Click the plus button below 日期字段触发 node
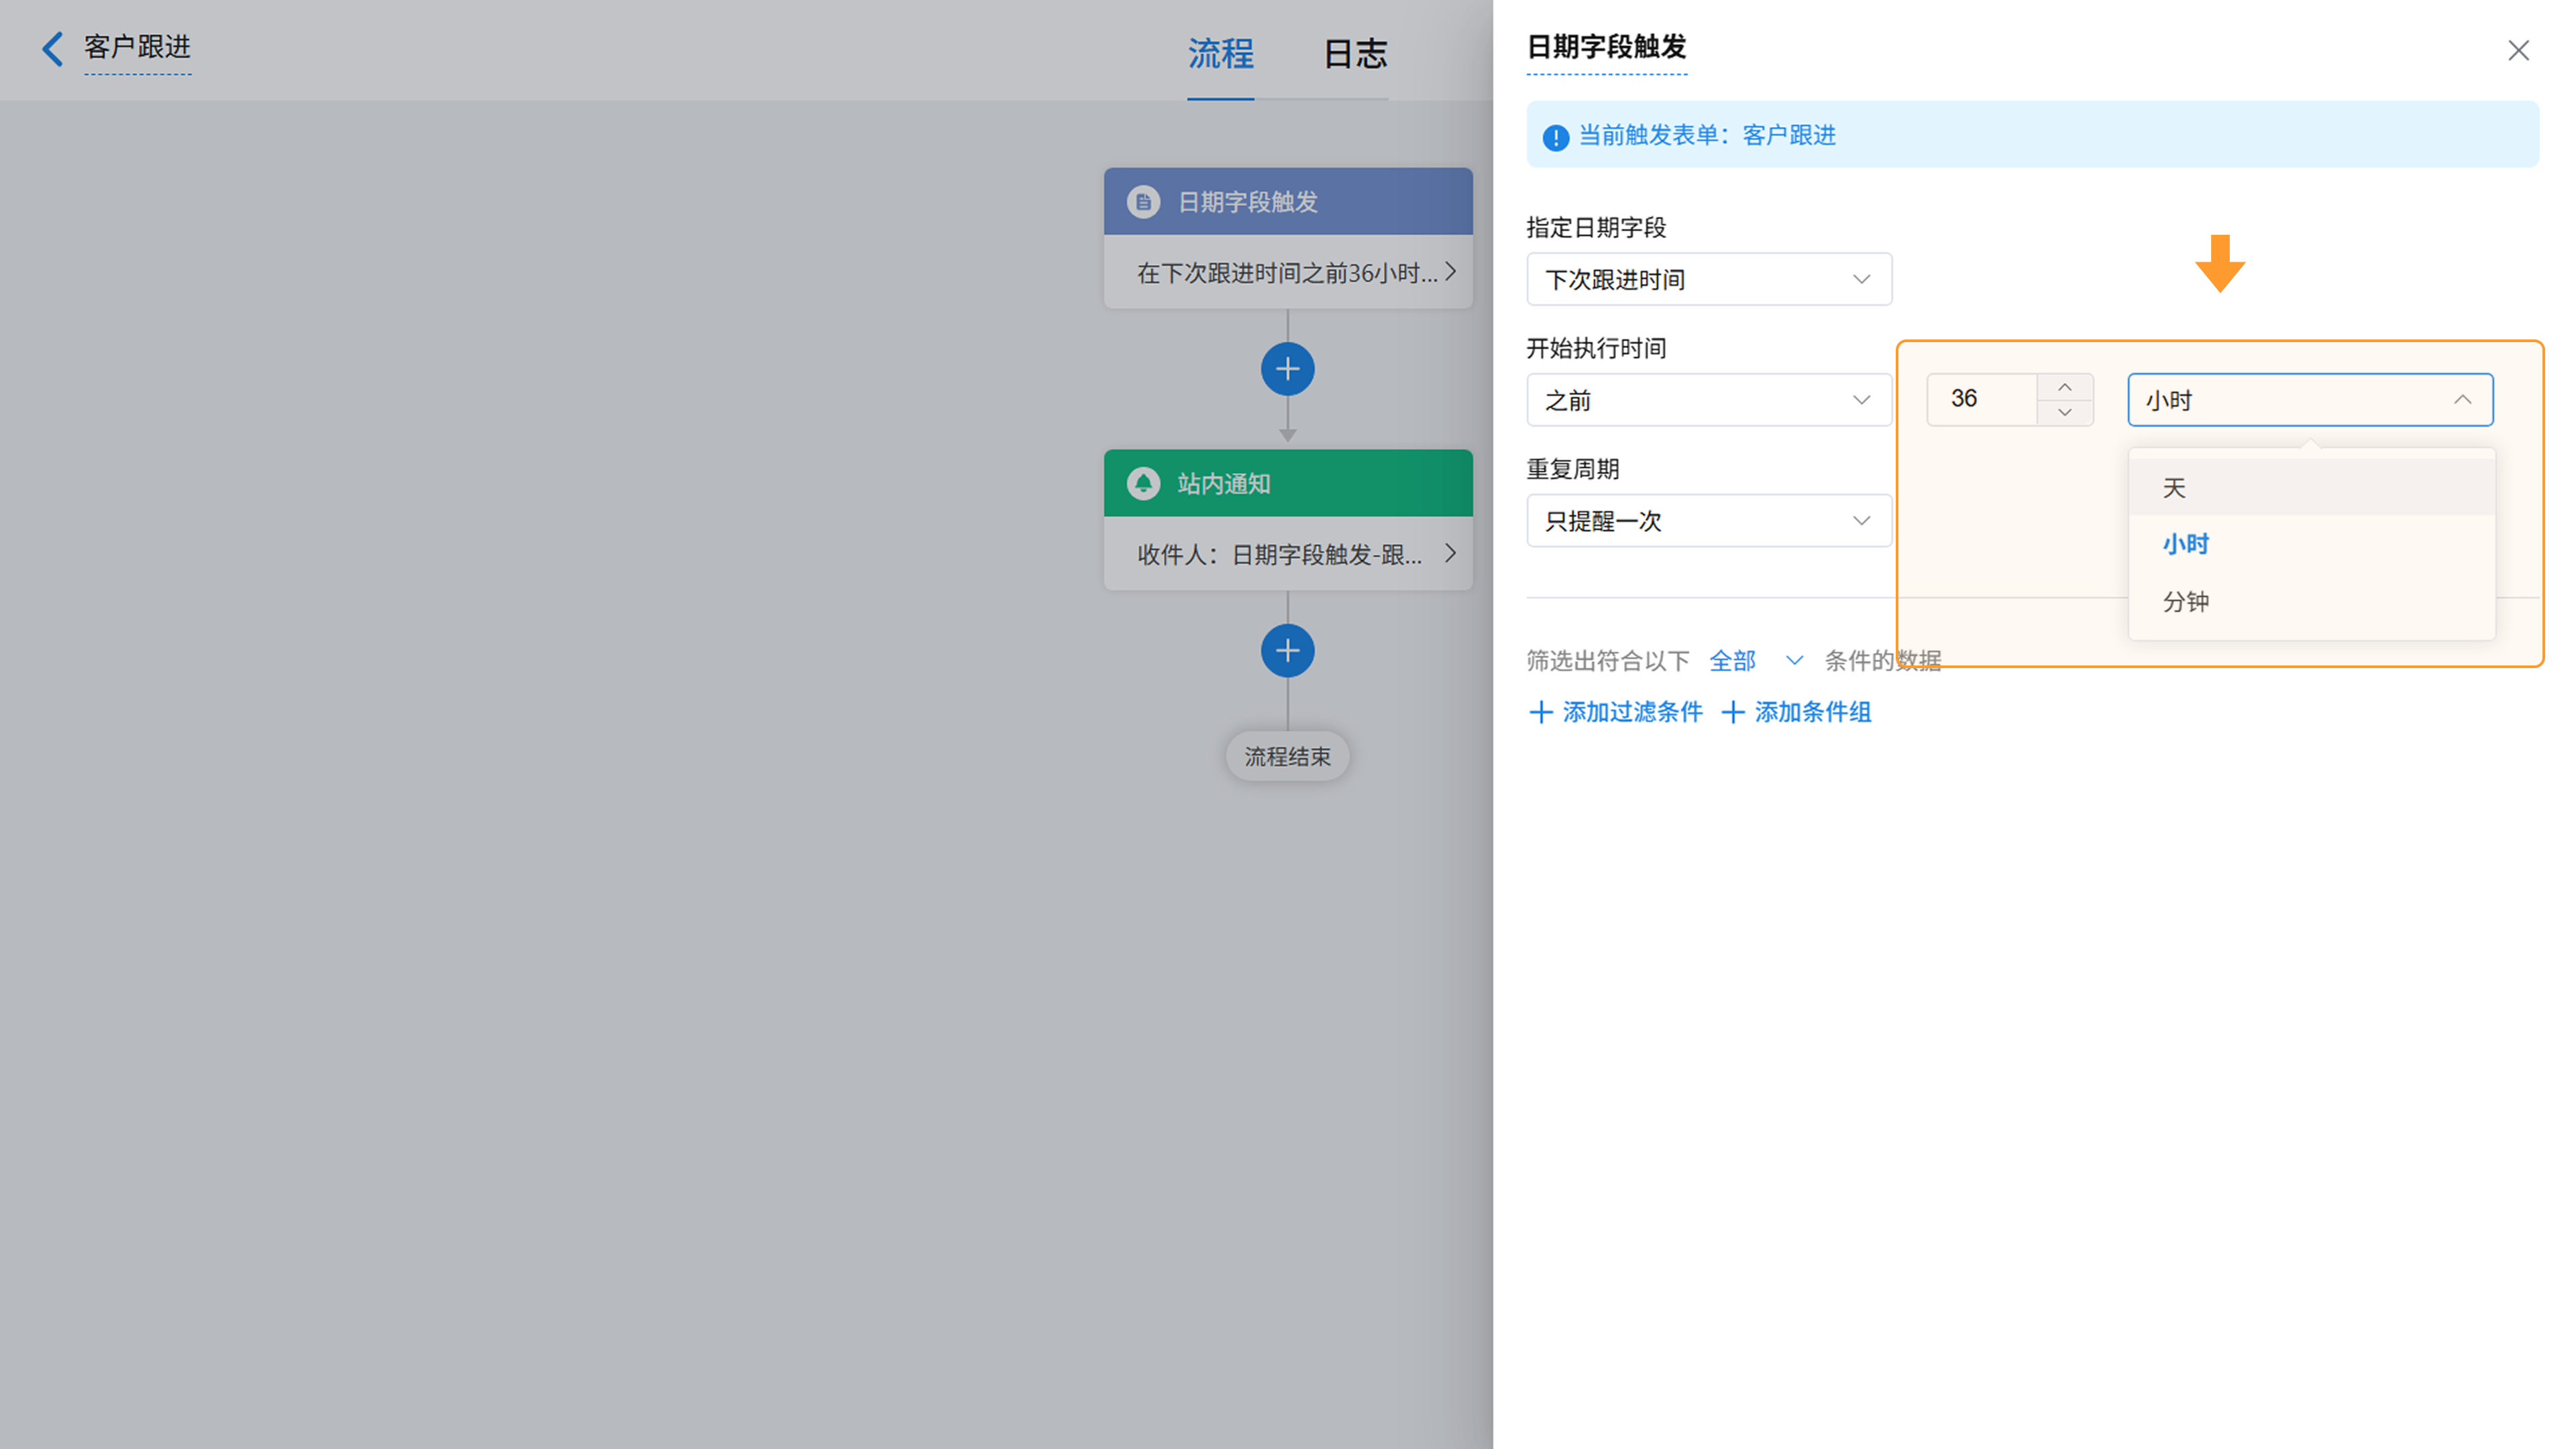The height and width of the screenshot is (1449, 2576). coord(1287,369)
